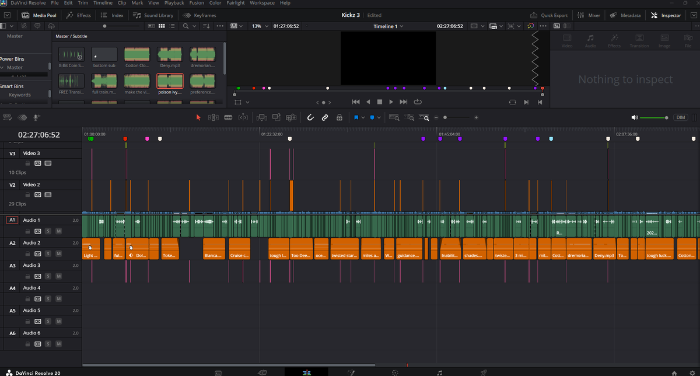Toggle timeline snapping magnet
700x376 pixels.
point(310,117)
